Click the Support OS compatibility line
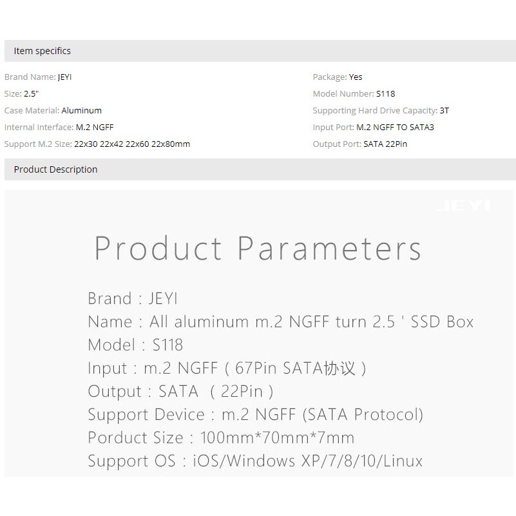The width and height of the screenshot is (516, 516). point(255,461)
